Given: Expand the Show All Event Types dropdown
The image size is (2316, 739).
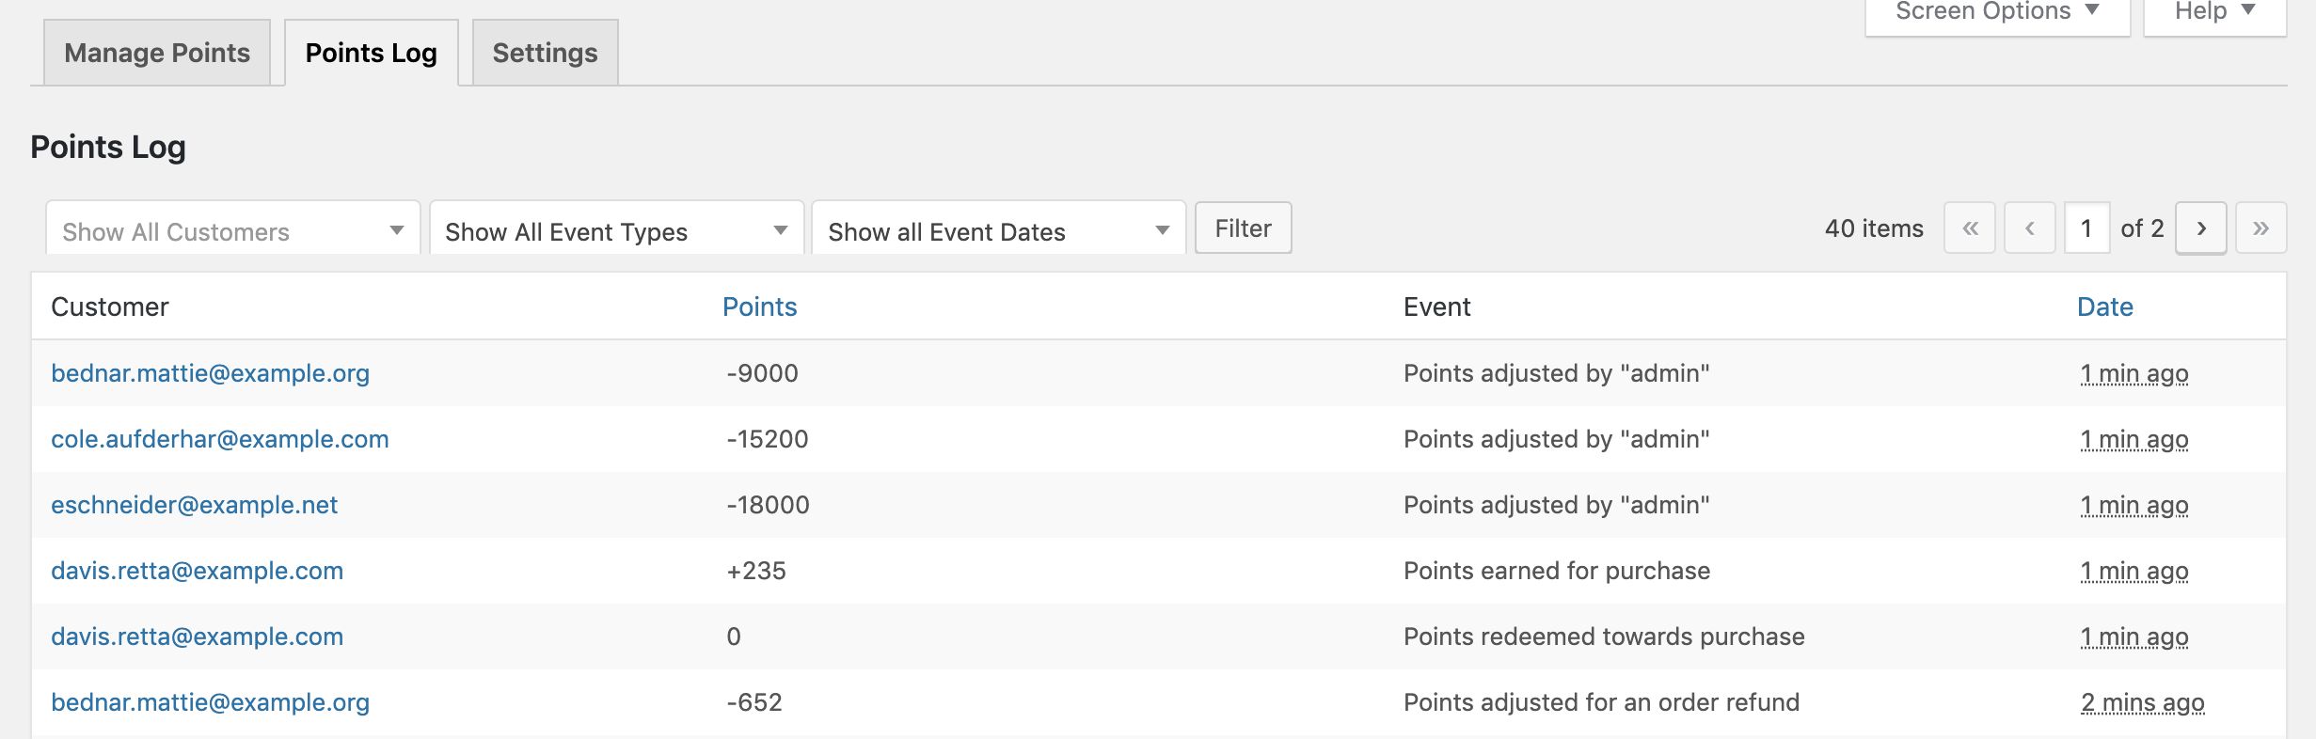Looking at the screenshot, I should pyautogui.click(x=616, y=231).
